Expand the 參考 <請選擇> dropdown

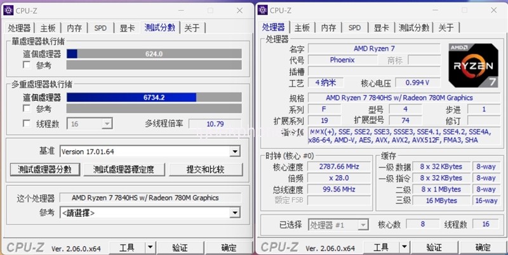click(x=235, y=213)
